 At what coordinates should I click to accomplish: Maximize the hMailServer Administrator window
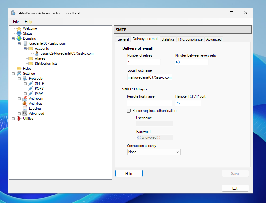click(x=231, y=13)
